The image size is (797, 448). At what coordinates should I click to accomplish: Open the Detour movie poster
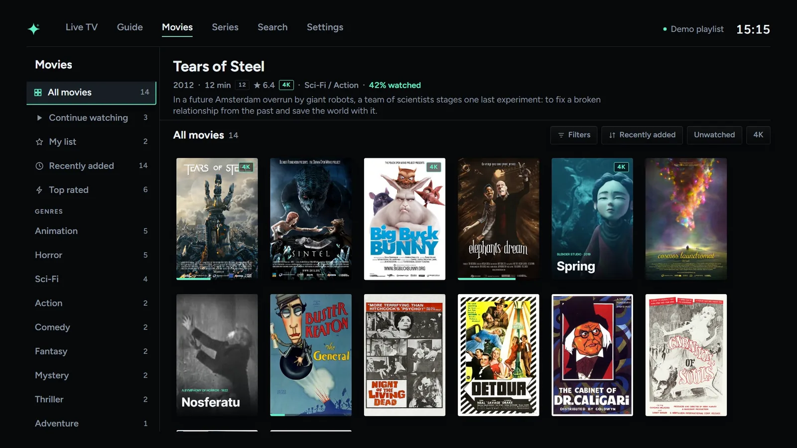tap(498, 355)
